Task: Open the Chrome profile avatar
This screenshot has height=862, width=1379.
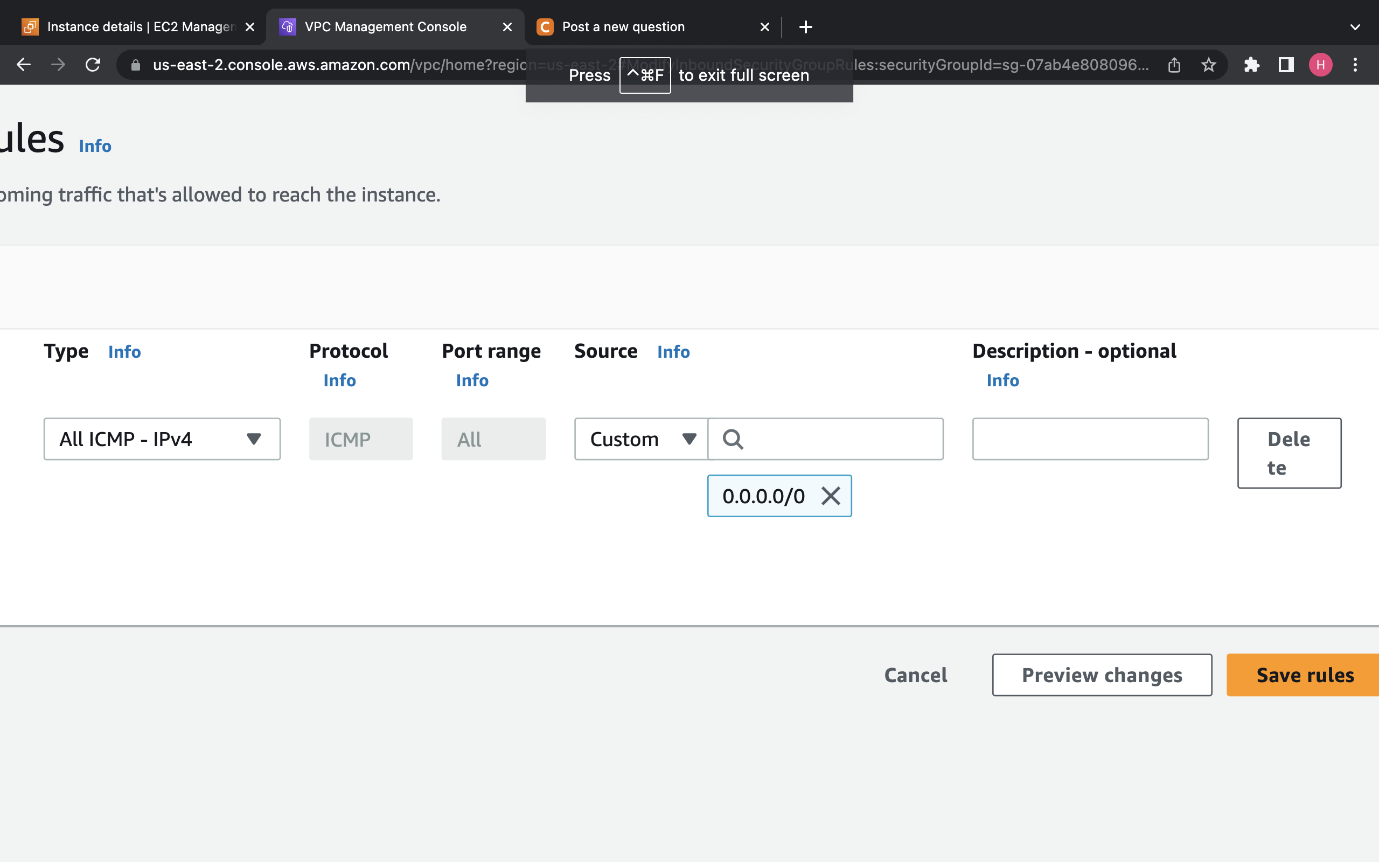Action: point(1320,65)
